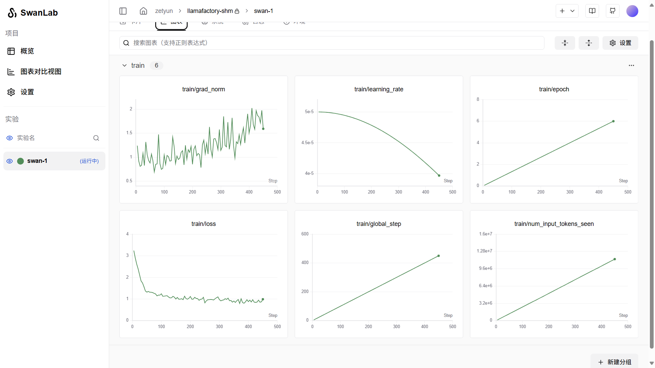The height and width of the screenshot is (368, 655).
Task: Open the GitHub icon in header
Action: [x=613, y=11]
